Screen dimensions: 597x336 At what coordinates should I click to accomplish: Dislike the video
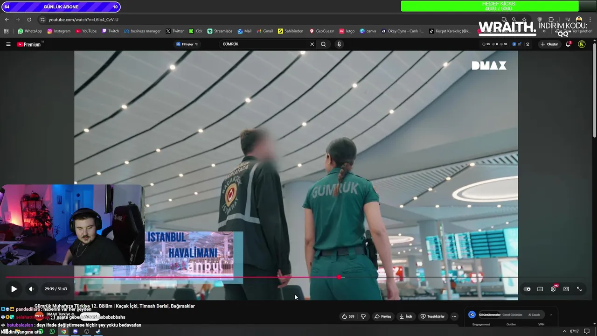tap(363, 316)
